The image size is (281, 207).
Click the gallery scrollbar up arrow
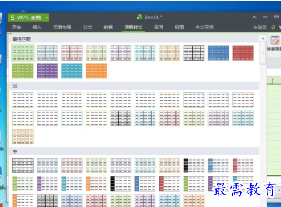263,38
